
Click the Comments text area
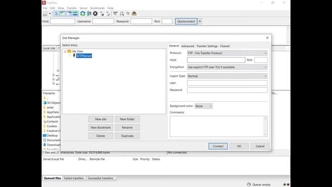(x=218, y=126)
